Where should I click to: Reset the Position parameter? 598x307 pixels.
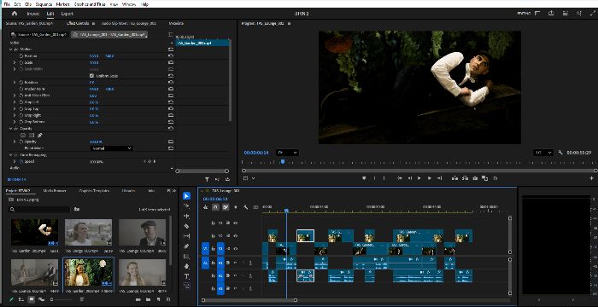[x=171, y=56]
